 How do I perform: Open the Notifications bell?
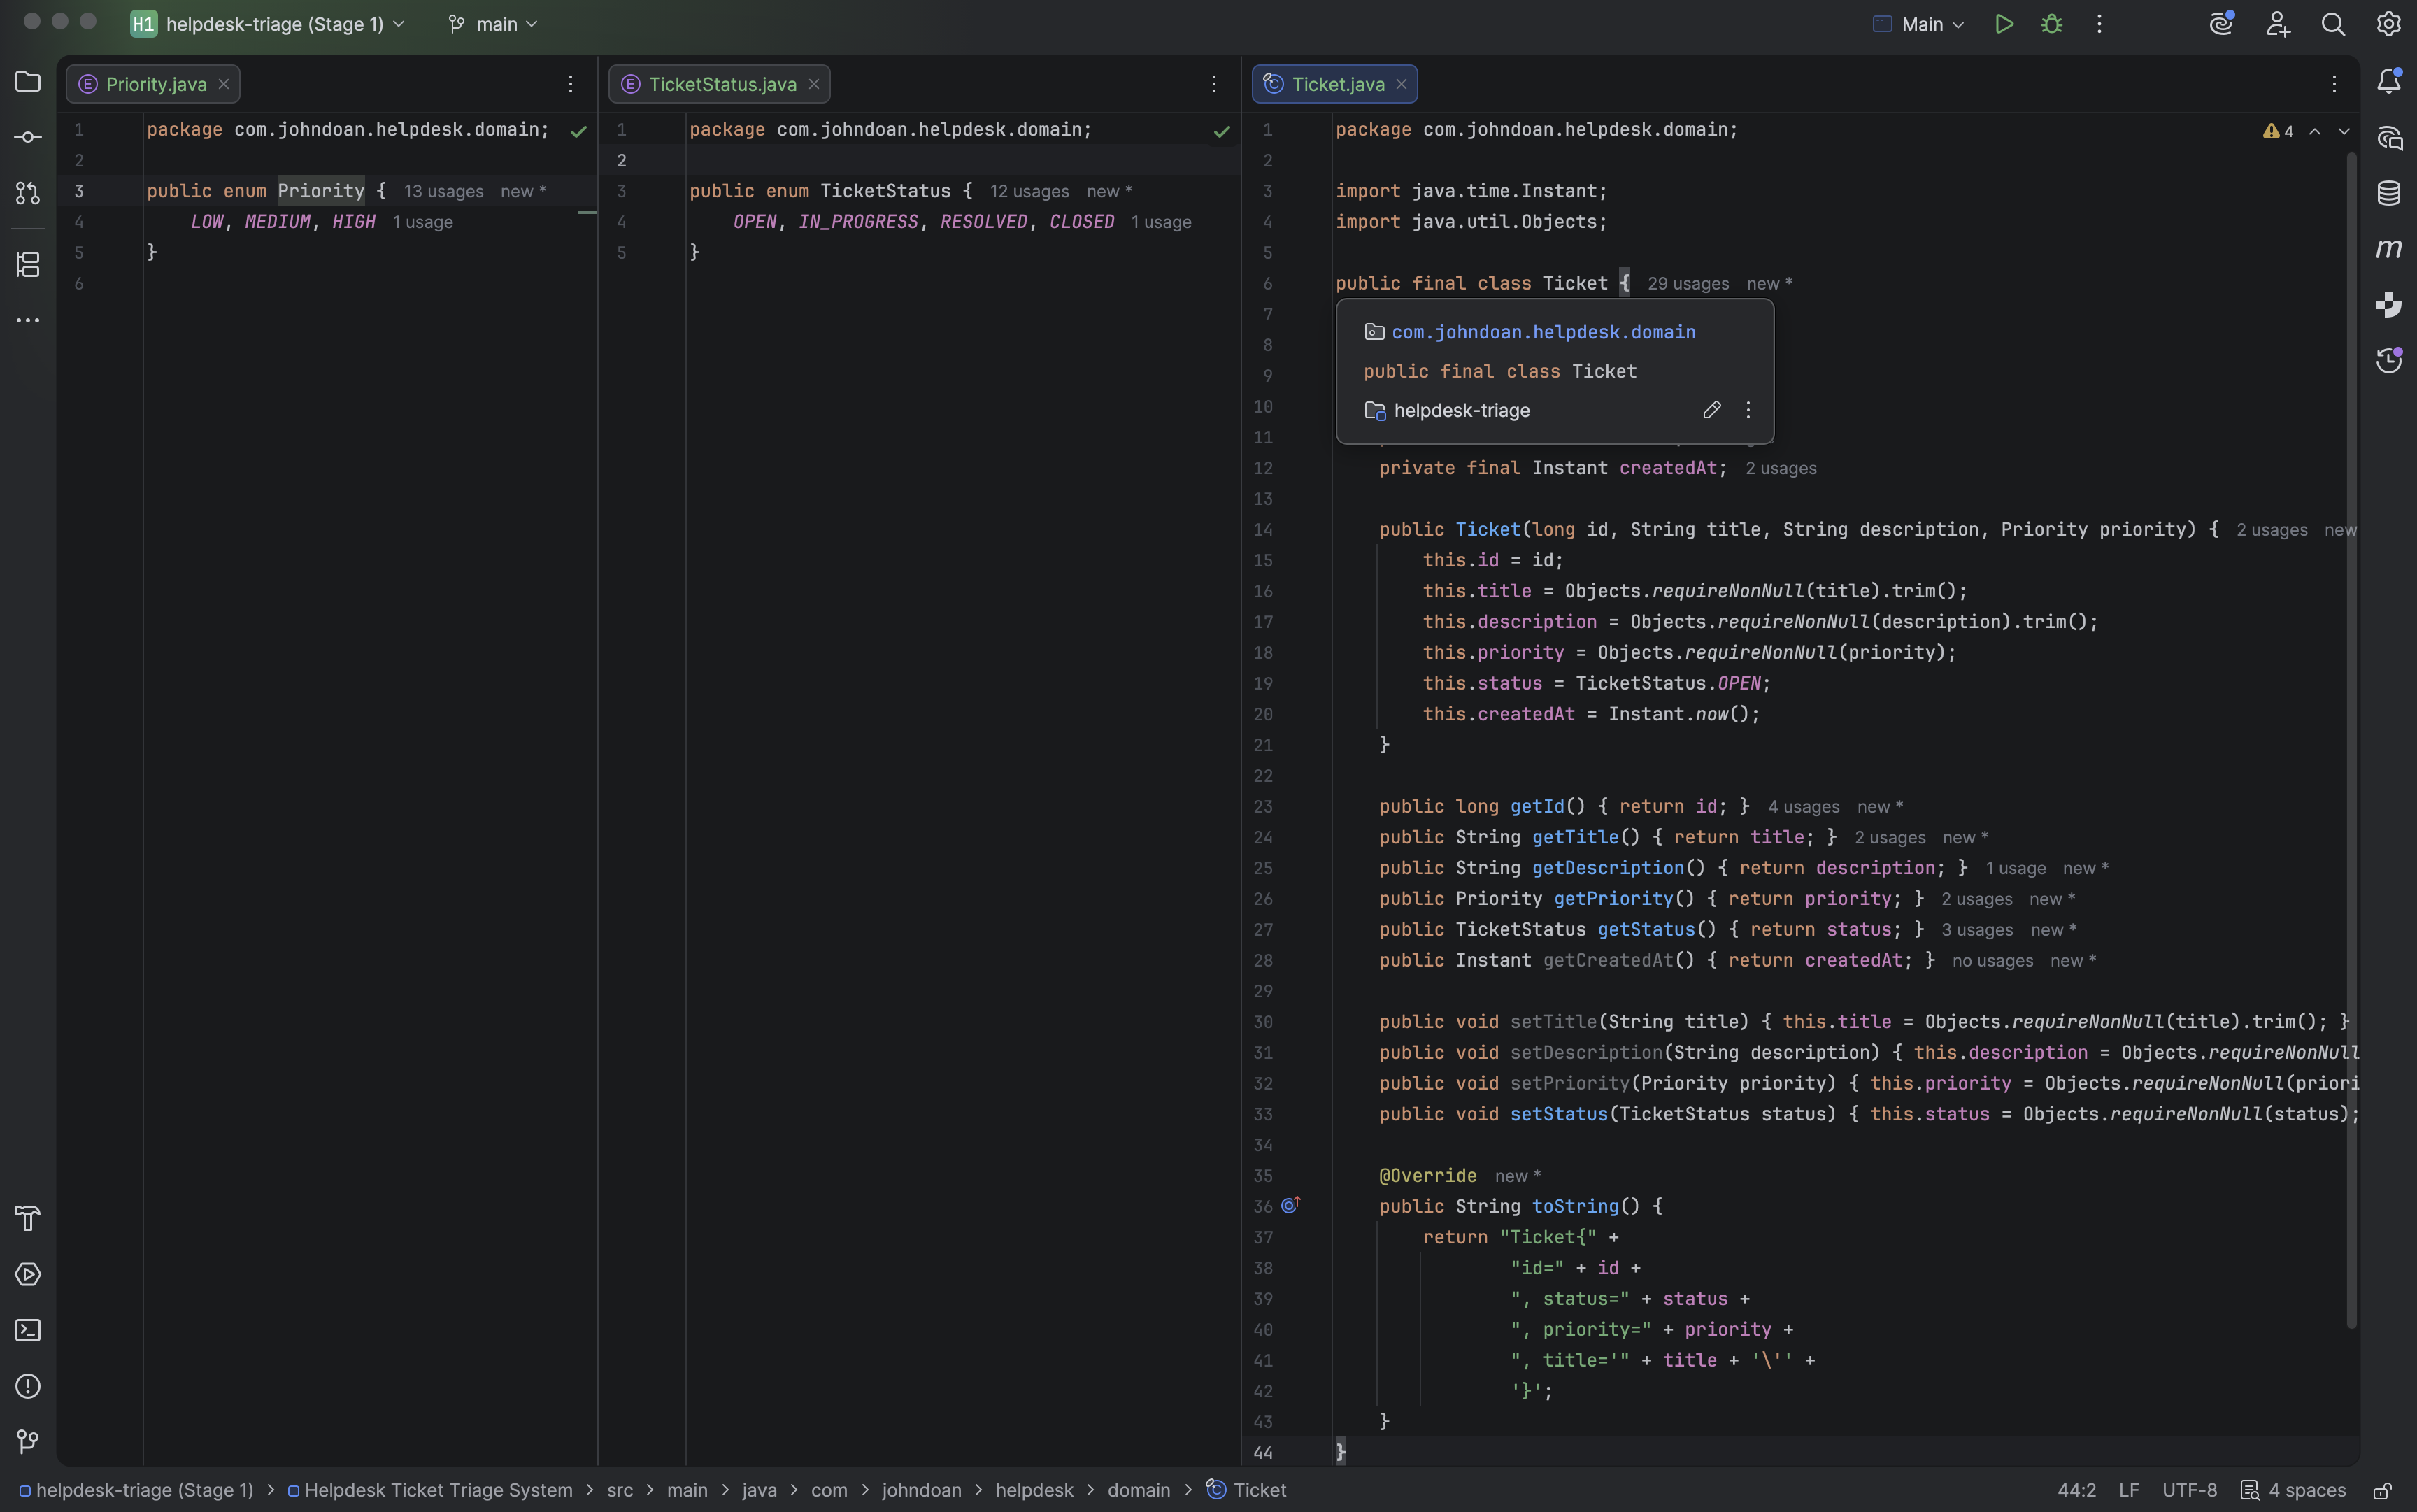click(x=2389, y=82)
